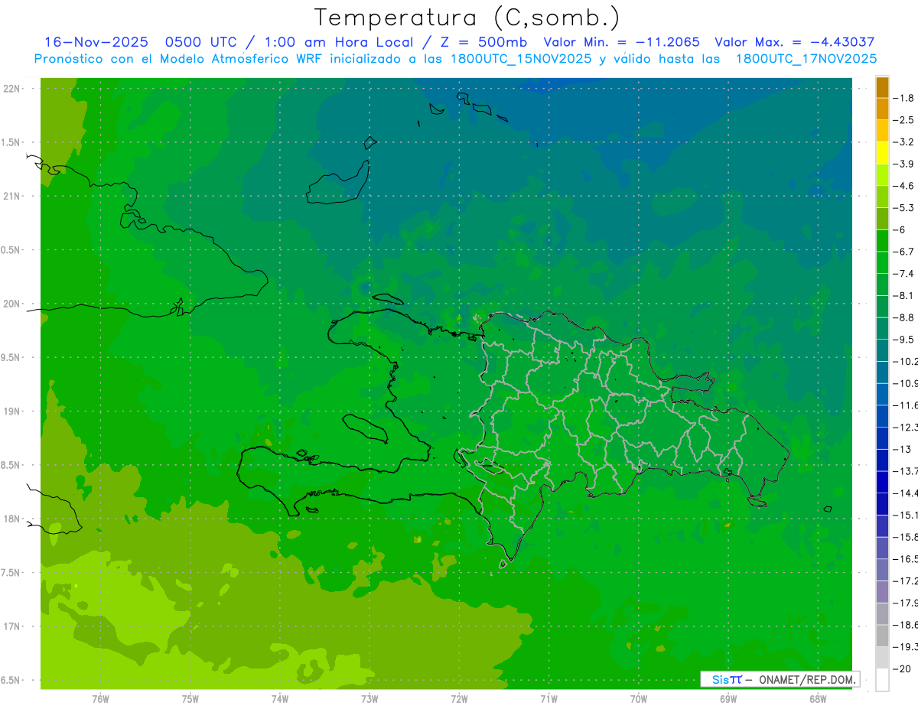Click the "-10.2" colorbar value
918x709 pixels.
905,361
